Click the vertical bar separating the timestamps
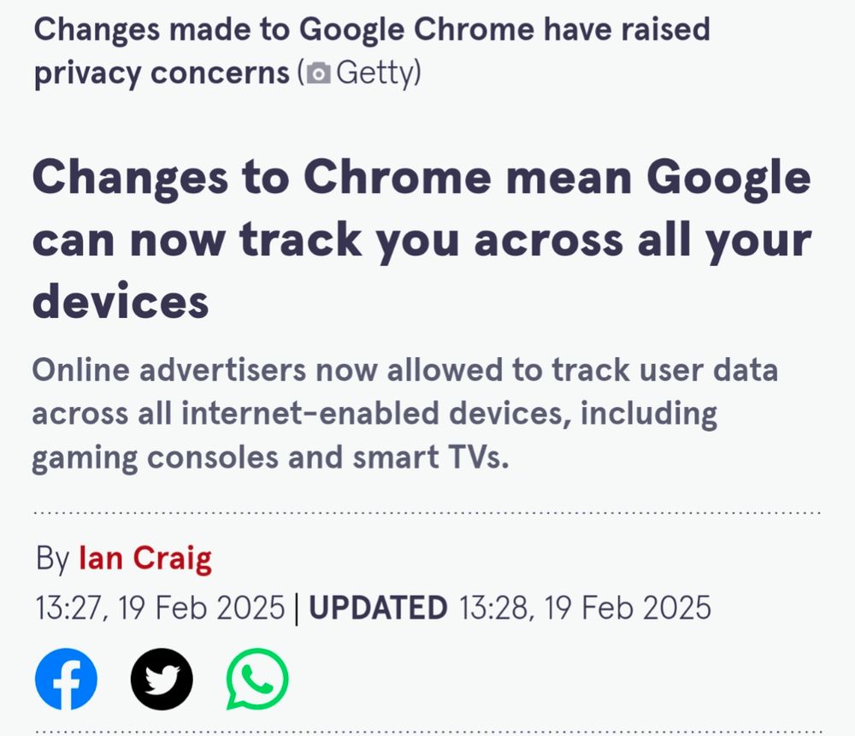The height and width of the screenshot is (736, 855). [x=297, y=609]
